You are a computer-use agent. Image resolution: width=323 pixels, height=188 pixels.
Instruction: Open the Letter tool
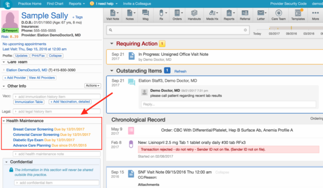pyautogui.click(x=261, y=15)
